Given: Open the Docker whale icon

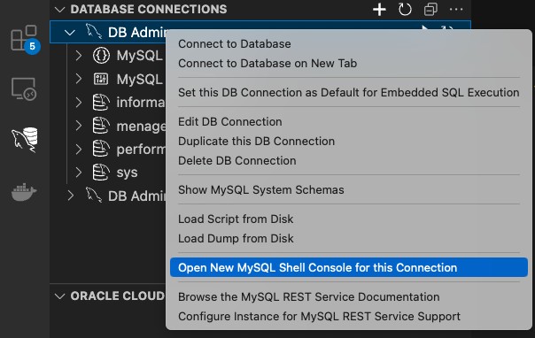Looking at the screenshot, I should 24,192.
